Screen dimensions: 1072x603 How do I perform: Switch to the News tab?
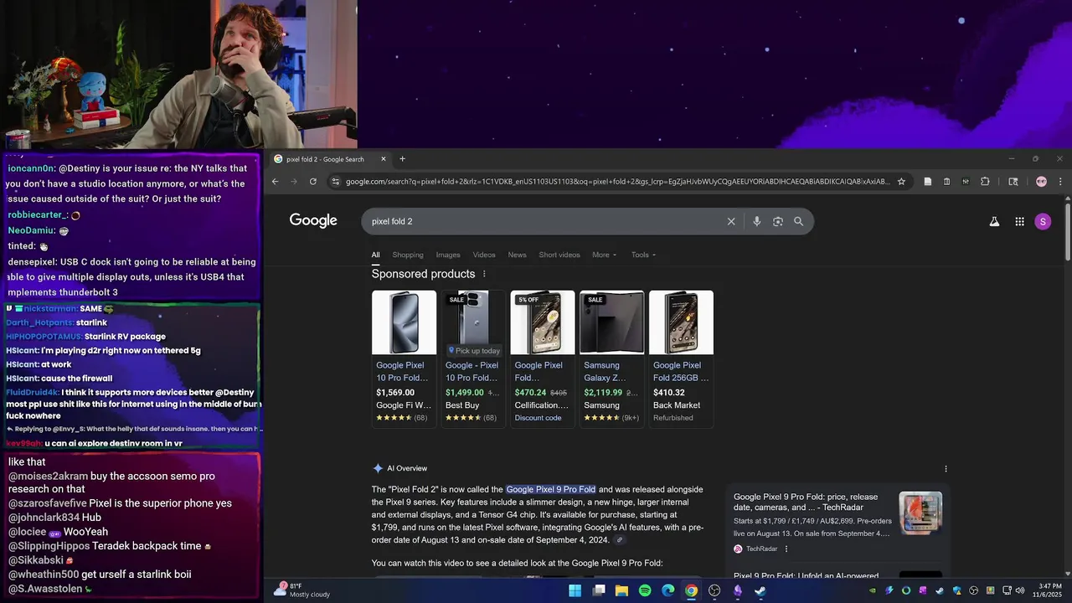tap(517, 255)
